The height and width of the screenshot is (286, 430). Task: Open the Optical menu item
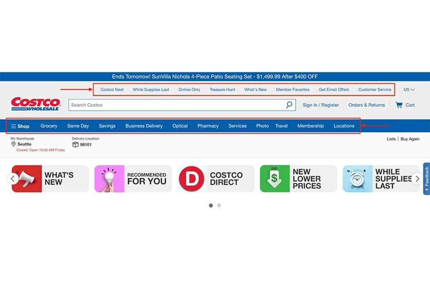pos(180,126)
